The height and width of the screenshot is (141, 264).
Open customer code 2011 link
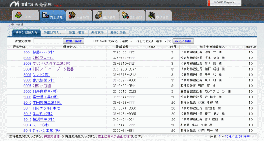(x=27, y=108)
